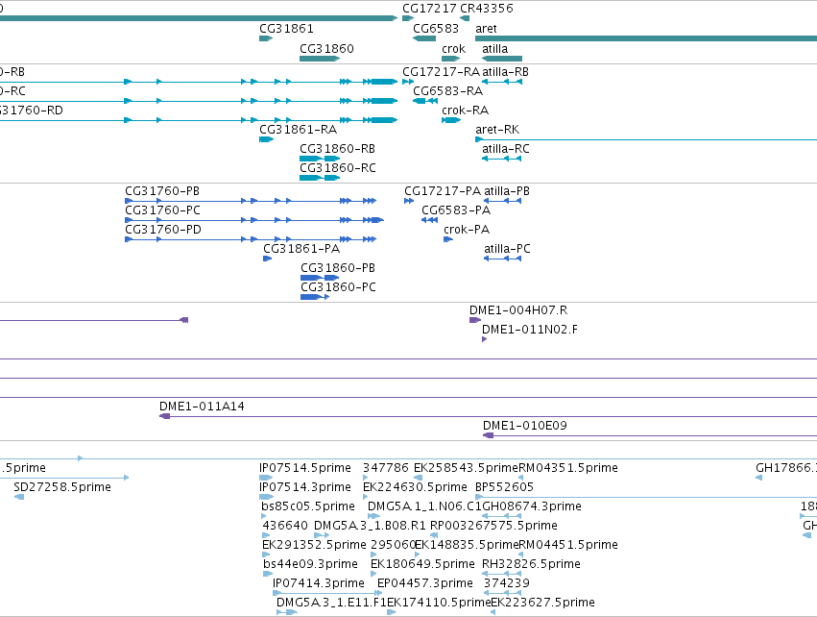The height and width of the screenshot is (617, 817).
Task: Select feature RP003267575.5prime
Action: pyautogui.click(x=493, y=527)
